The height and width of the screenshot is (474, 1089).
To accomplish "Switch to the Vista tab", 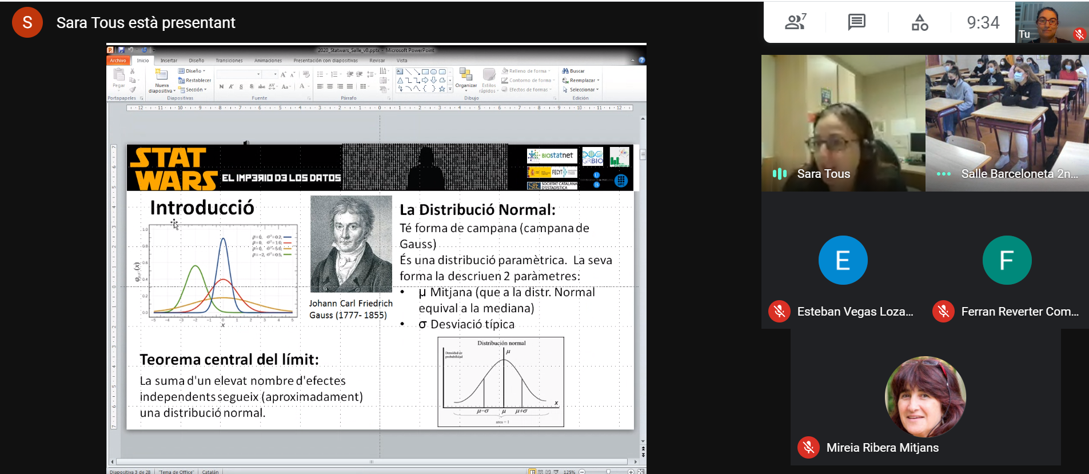I will click(x=402, y=61).
